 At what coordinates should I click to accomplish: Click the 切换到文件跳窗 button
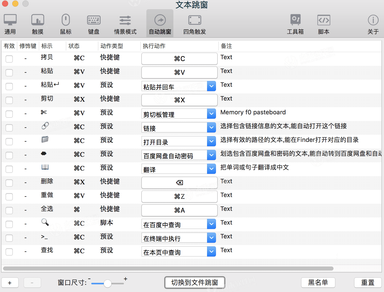(x=195, y=283)
